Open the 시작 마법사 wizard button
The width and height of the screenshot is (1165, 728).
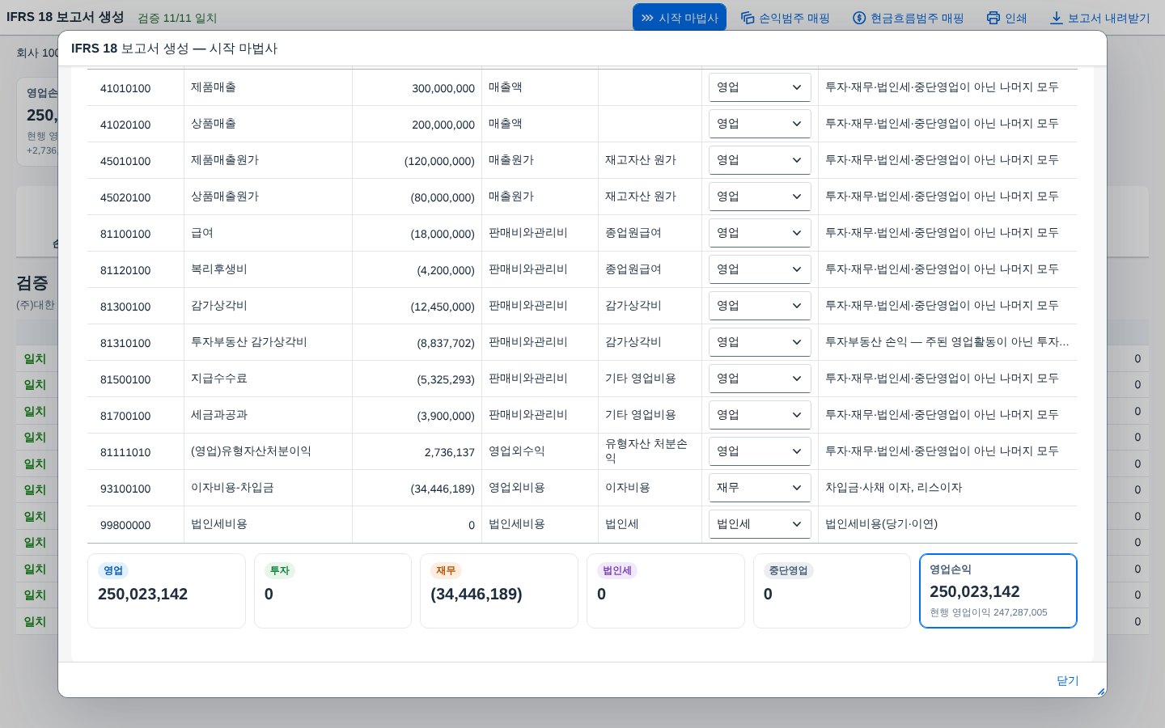(x=680, y=18)
